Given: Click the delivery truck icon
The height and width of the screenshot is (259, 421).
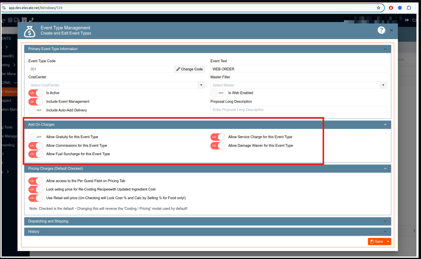Looking at the screenshot, I should click(17, 20).
